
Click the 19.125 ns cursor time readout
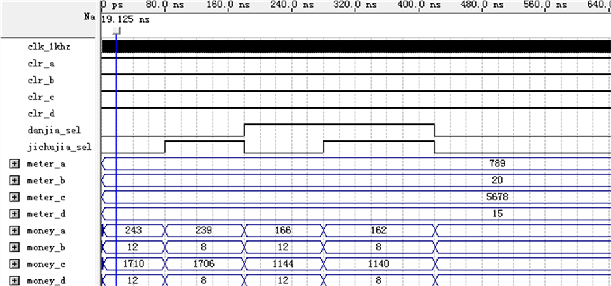126,19
